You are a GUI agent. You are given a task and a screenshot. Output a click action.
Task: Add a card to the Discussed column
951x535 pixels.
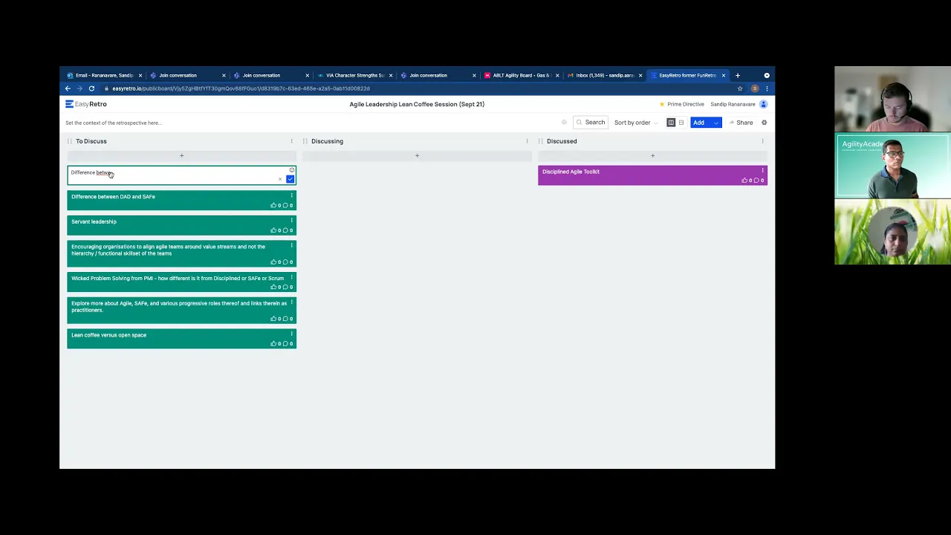(652, 155)
